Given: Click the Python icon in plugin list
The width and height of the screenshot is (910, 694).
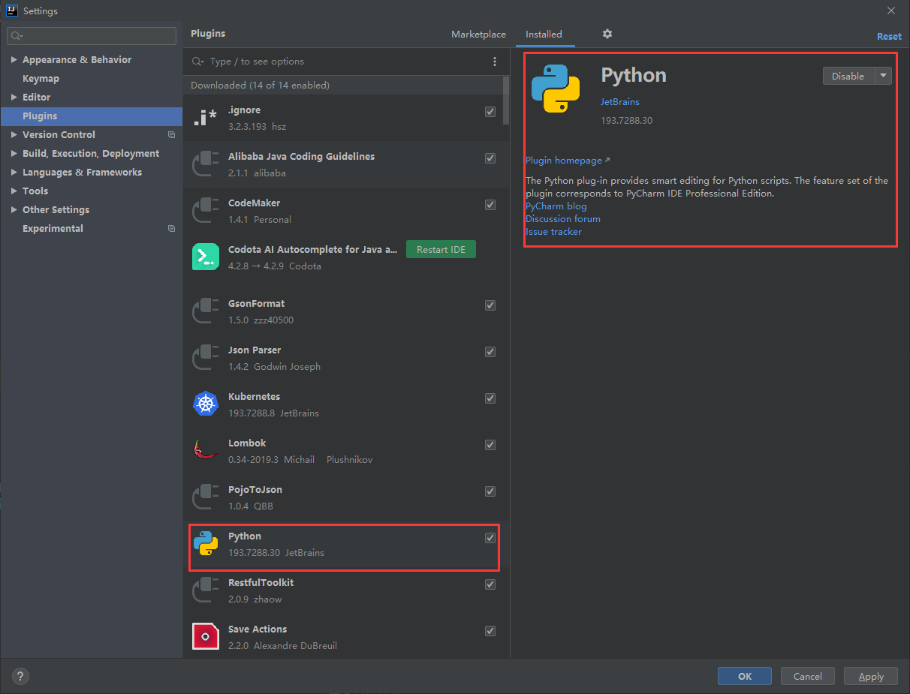Looking at the screenshot, I should coord(206,544).
